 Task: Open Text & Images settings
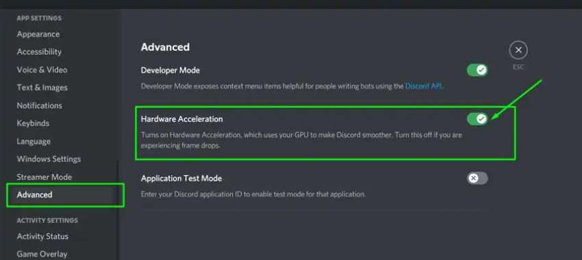pyautogui.click(x=42, y=88)
